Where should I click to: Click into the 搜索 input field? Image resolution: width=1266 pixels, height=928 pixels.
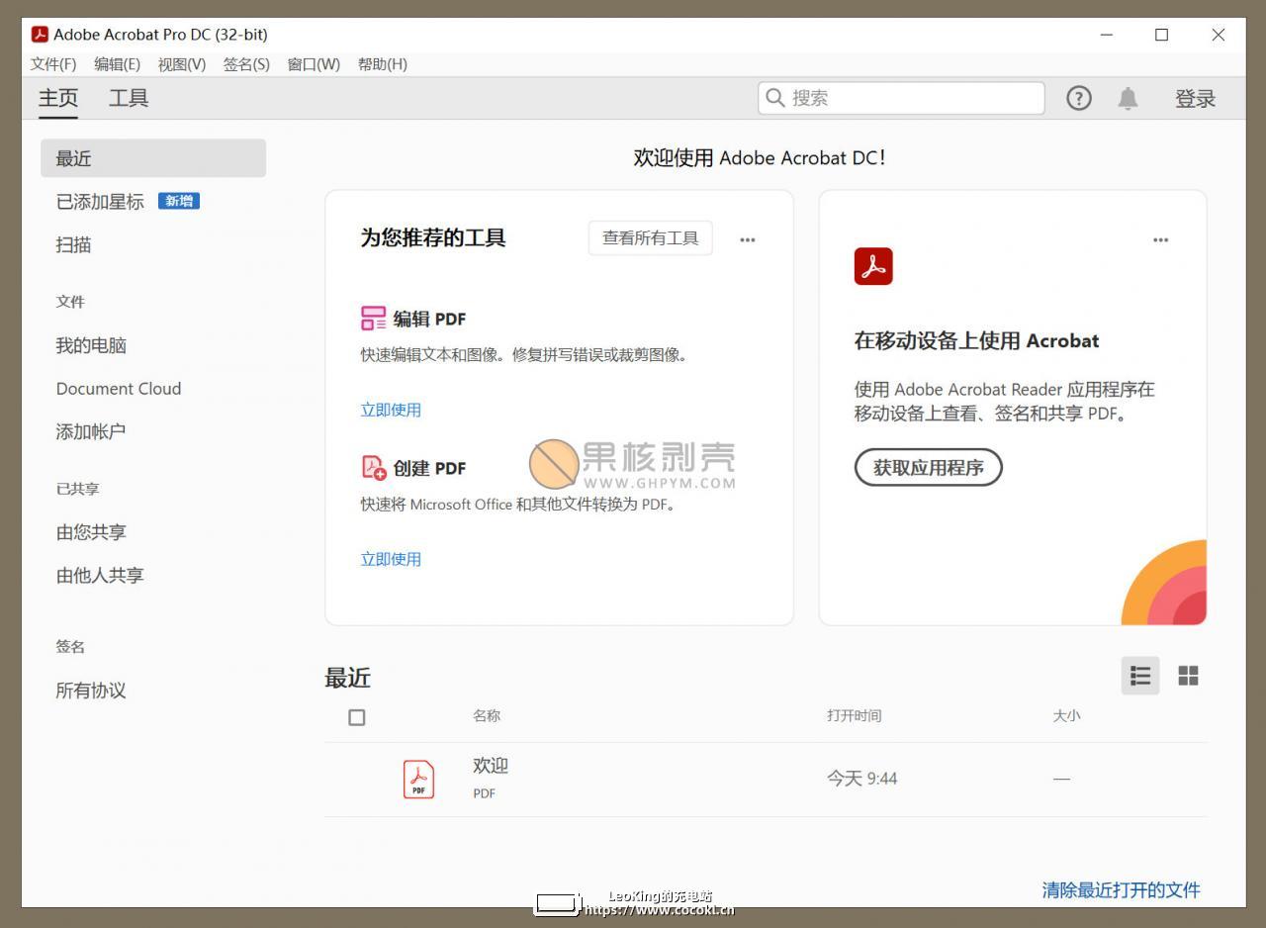pyautogui.click(x=901, y=98)
